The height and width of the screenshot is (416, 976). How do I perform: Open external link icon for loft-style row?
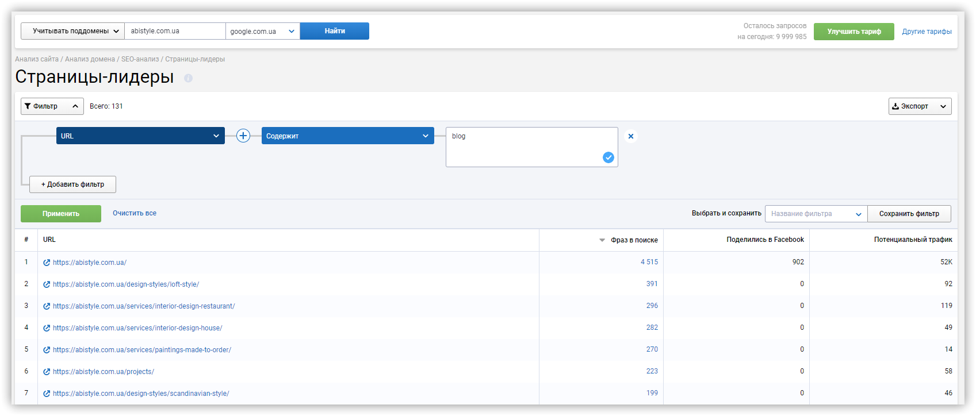point(47,284)
